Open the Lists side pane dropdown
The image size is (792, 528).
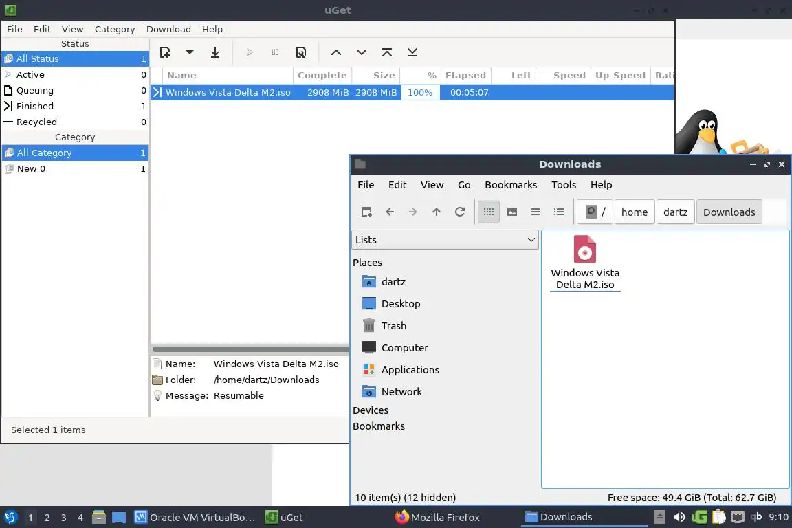pos(445,240)
